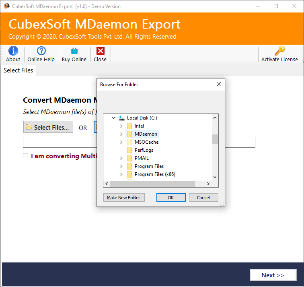Viewport: 304px width, 287px height.
Task: Select the PerfLogs folder
Action: coord(144,150)
